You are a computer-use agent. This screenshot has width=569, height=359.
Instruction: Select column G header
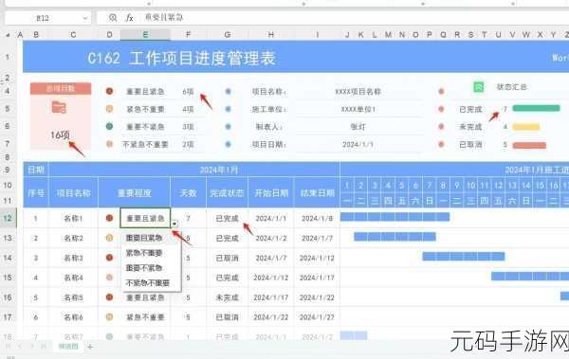click(228, 34)
